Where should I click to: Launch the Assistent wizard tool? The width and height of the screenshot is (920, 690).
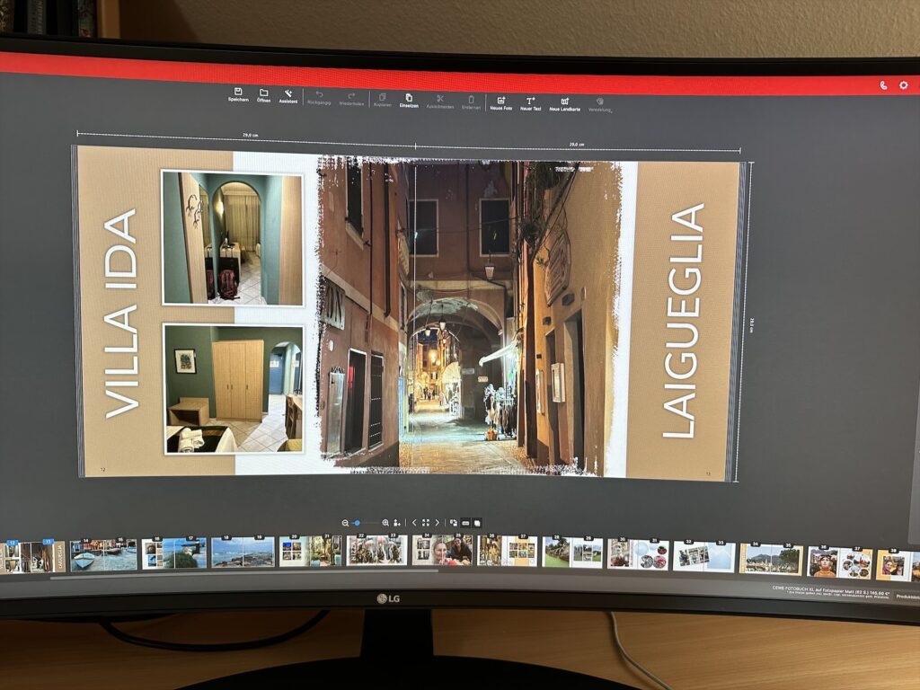point(288,93)
